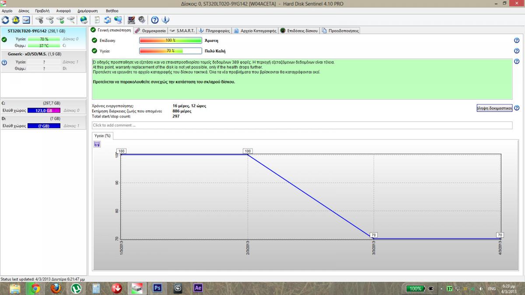Click the '886 μέρες' remaining lifetime value
This screenshot has width=525, height=295.
point(182,111)
